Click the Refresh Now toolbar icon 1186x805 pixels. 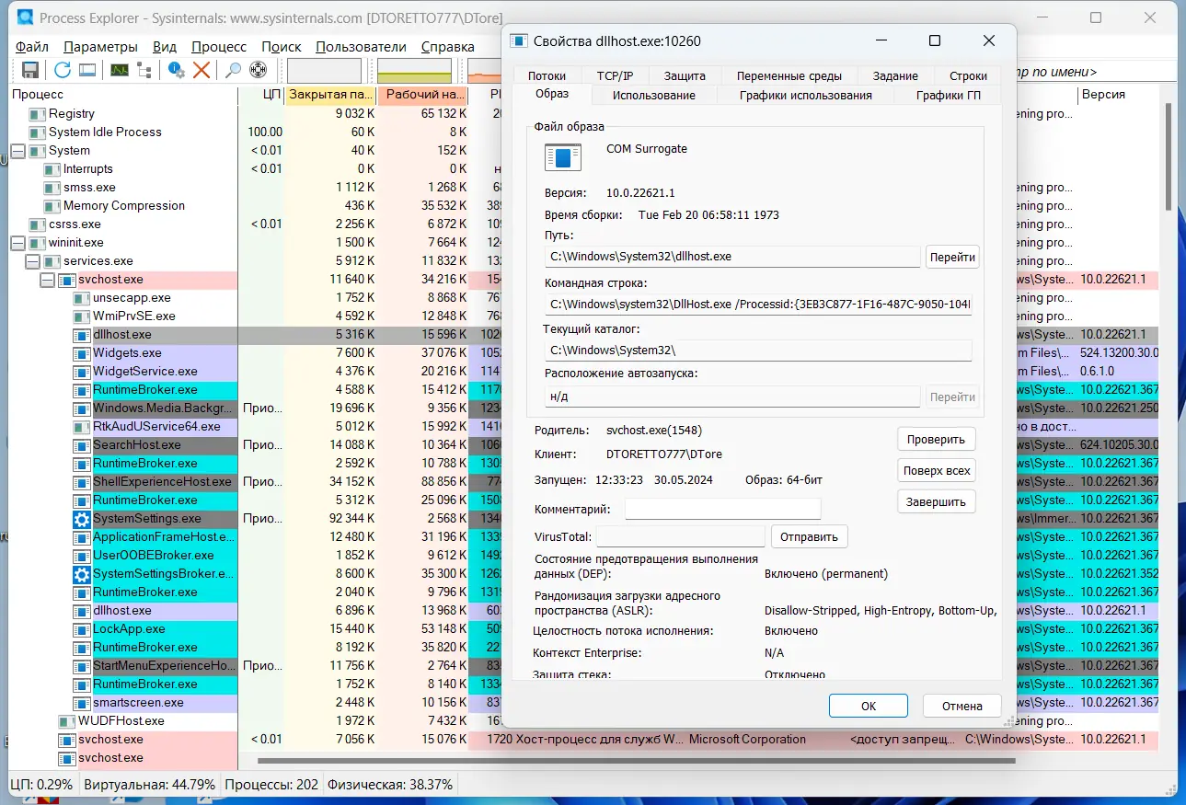(x=63, y=70)
